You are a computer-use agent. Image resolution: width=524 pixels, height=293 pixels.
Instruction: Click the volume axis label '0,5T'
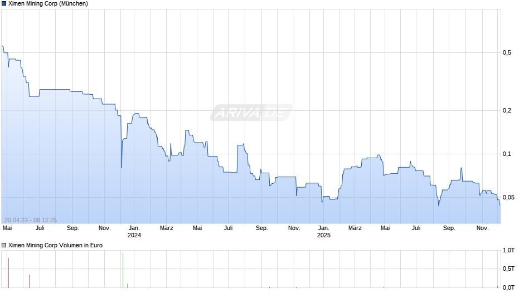pyautogui.click(x=508, y=269)
